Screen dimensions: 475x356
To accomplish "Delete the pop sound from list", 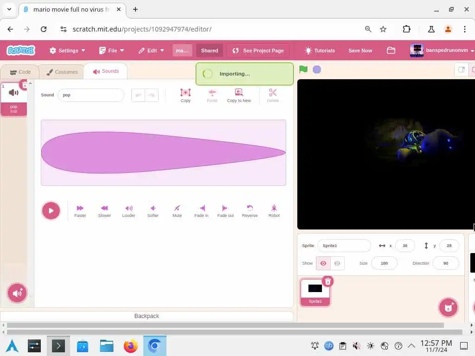I will (24, 85).
